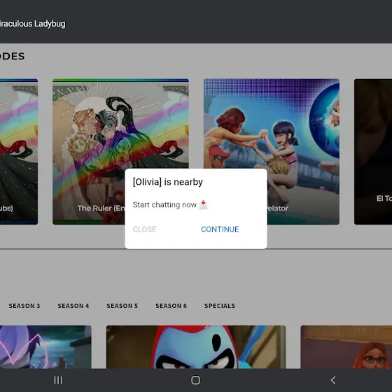Tap the Android back arrow
Screen dimensions: 392x392
coord(333,380)
